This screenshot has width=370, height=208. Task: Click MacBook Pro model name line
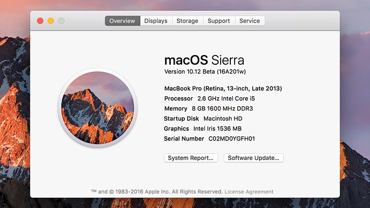coord(223,88)
